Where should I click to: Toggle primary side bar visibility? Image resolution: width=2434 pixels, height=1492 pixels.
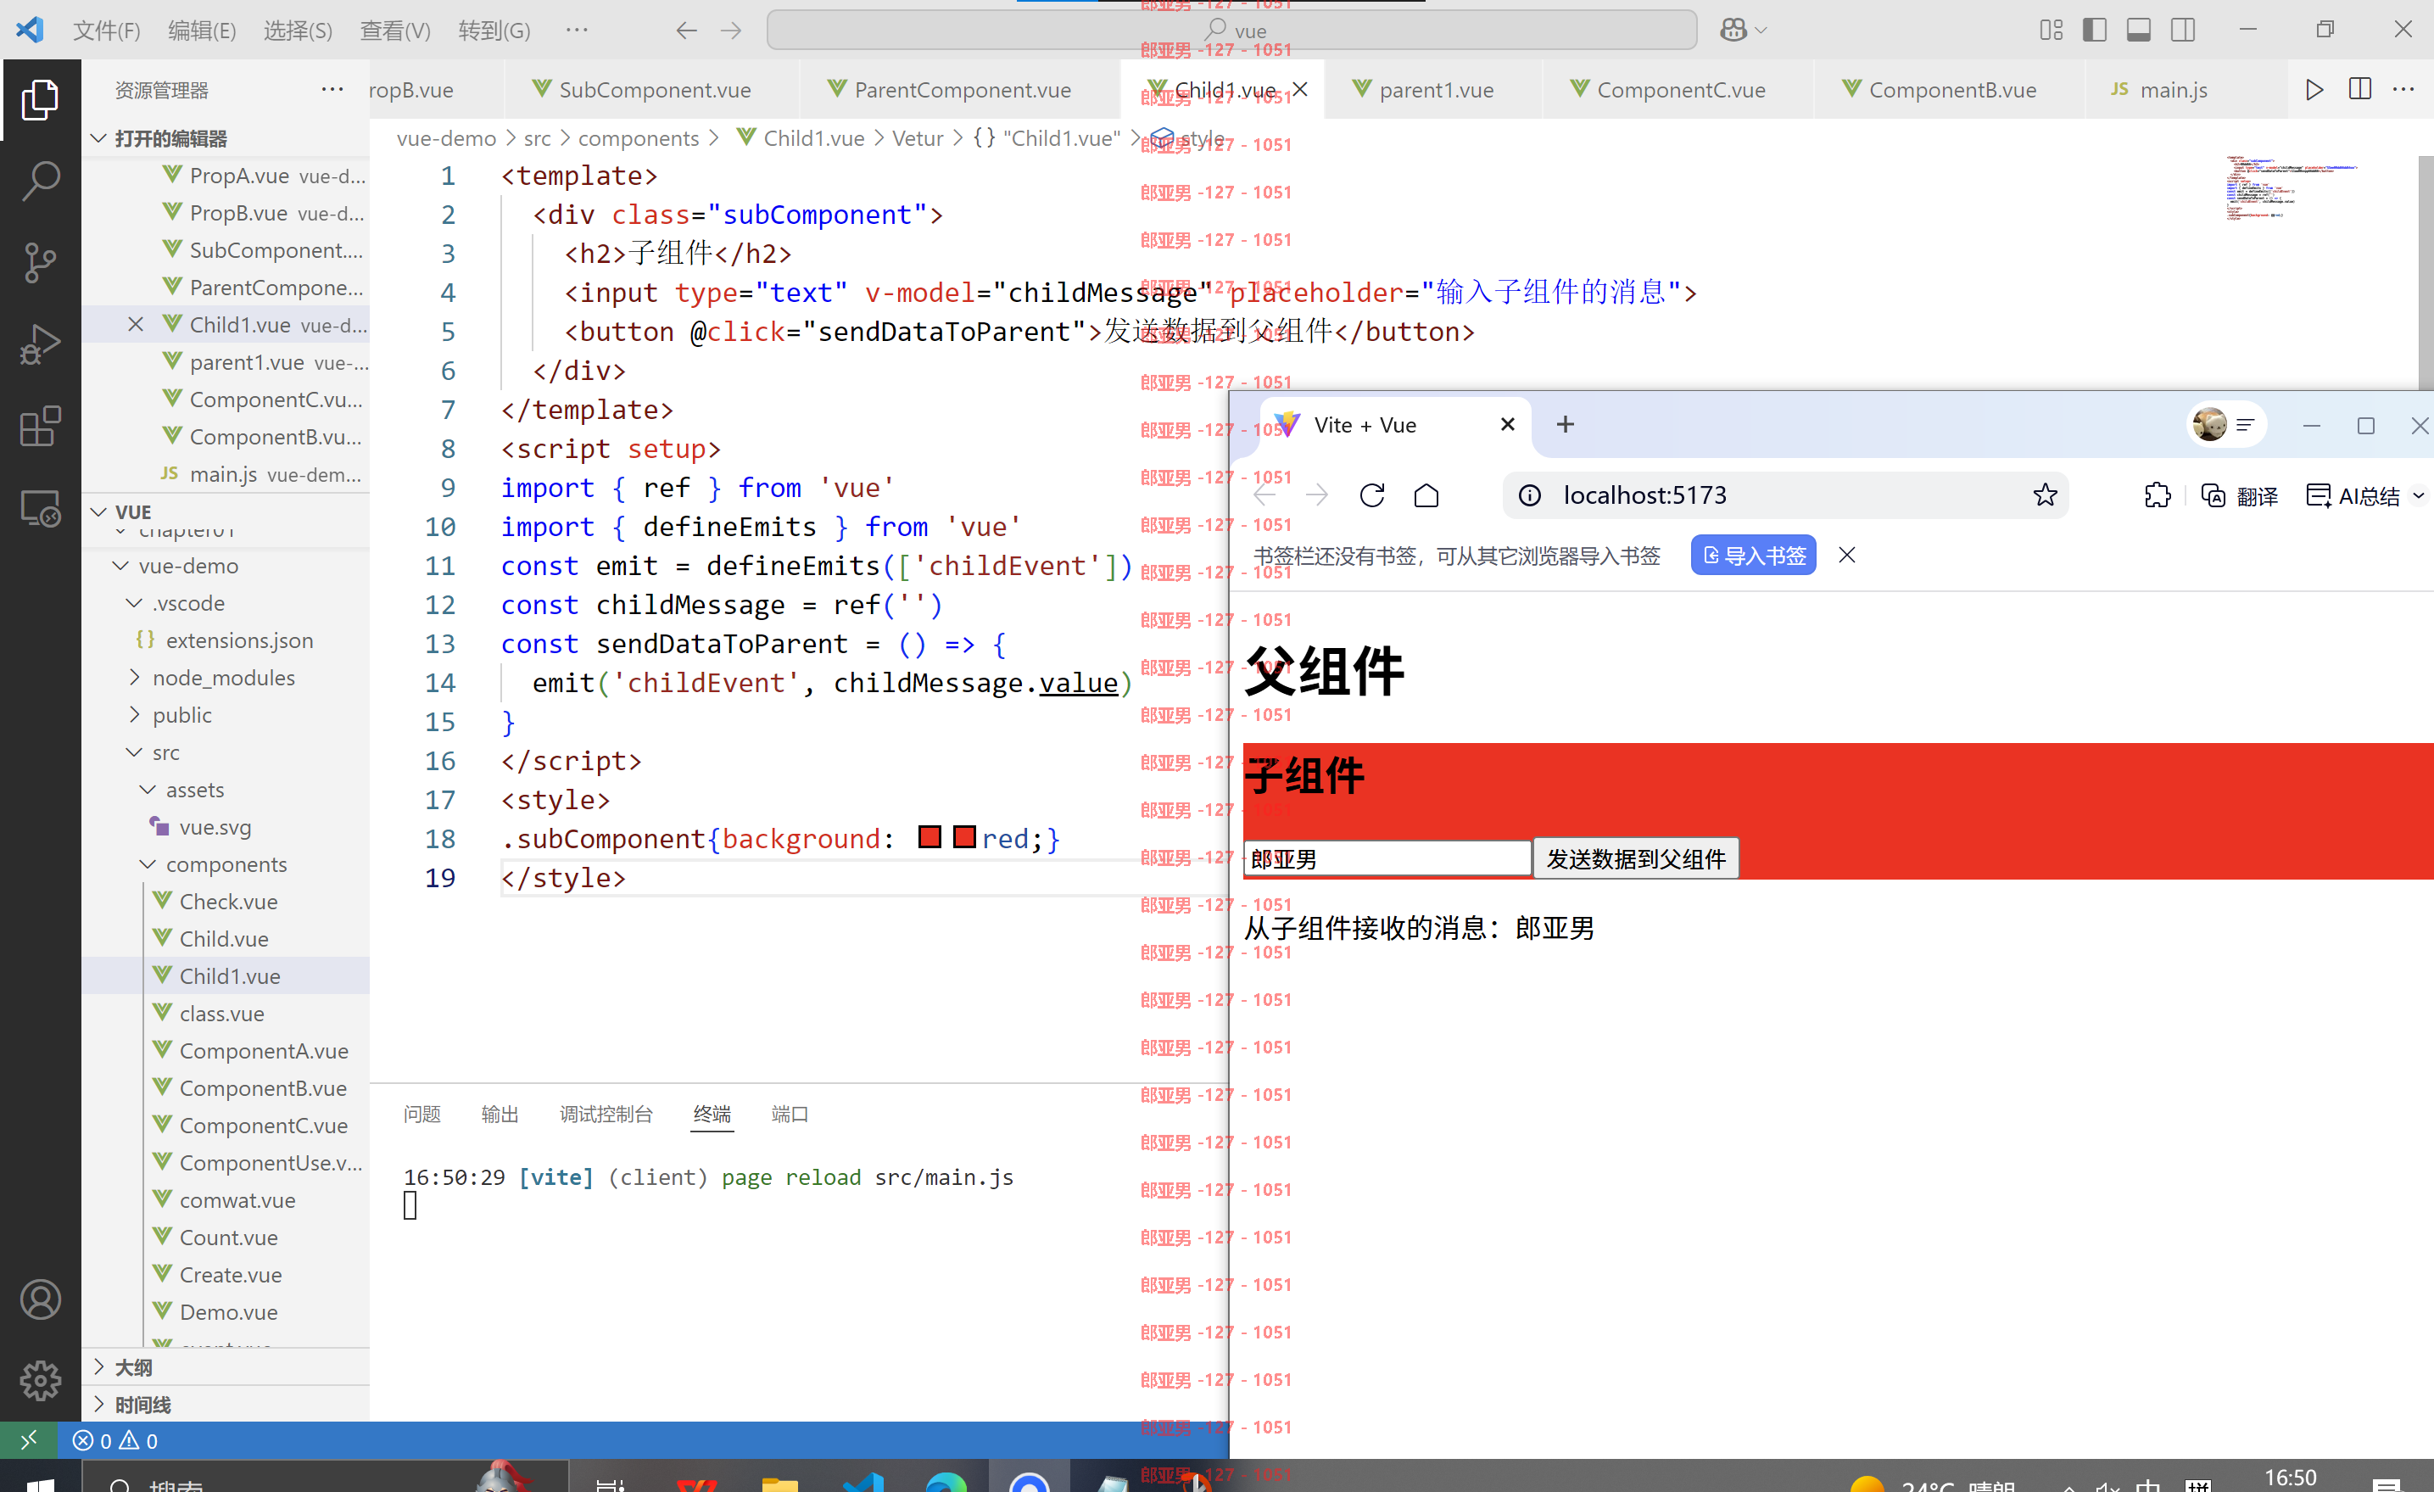pos(2094,30)
